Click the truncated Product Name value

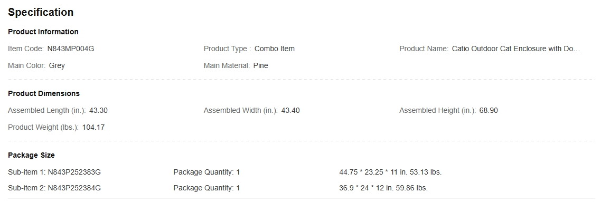[x=517, y=49]
